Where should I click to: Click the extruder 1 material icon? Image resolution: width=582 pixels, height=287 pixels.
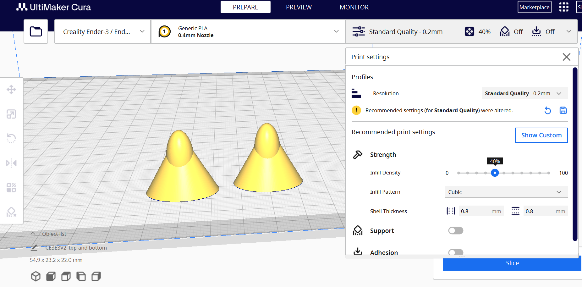(164, 31)
